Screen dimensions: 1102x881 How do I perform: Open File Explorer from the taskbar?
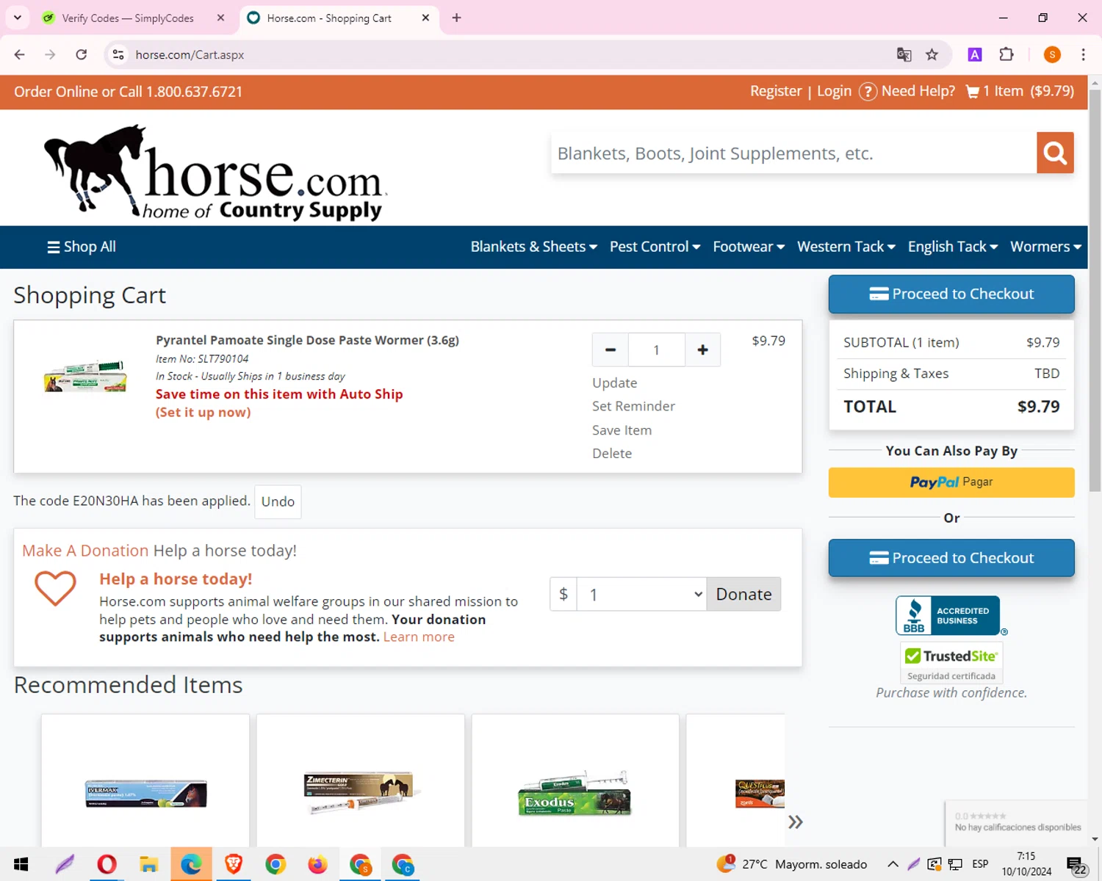pos(149,864)
